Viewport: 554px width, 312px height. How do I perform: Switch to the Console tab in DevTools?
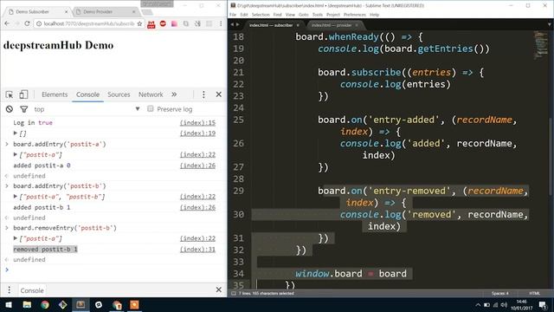pos(87,94)
